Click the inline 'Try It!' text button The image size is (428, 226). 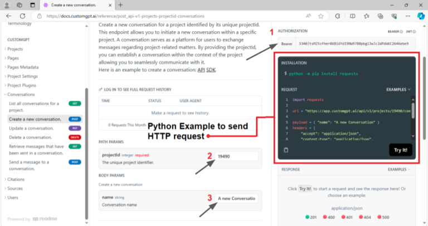[305, 189]
